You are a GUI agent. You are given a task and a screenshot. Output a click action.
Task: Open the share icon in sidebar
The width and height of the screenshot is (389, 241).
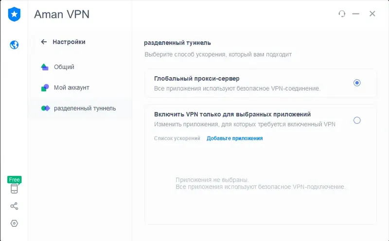(14, 206)
